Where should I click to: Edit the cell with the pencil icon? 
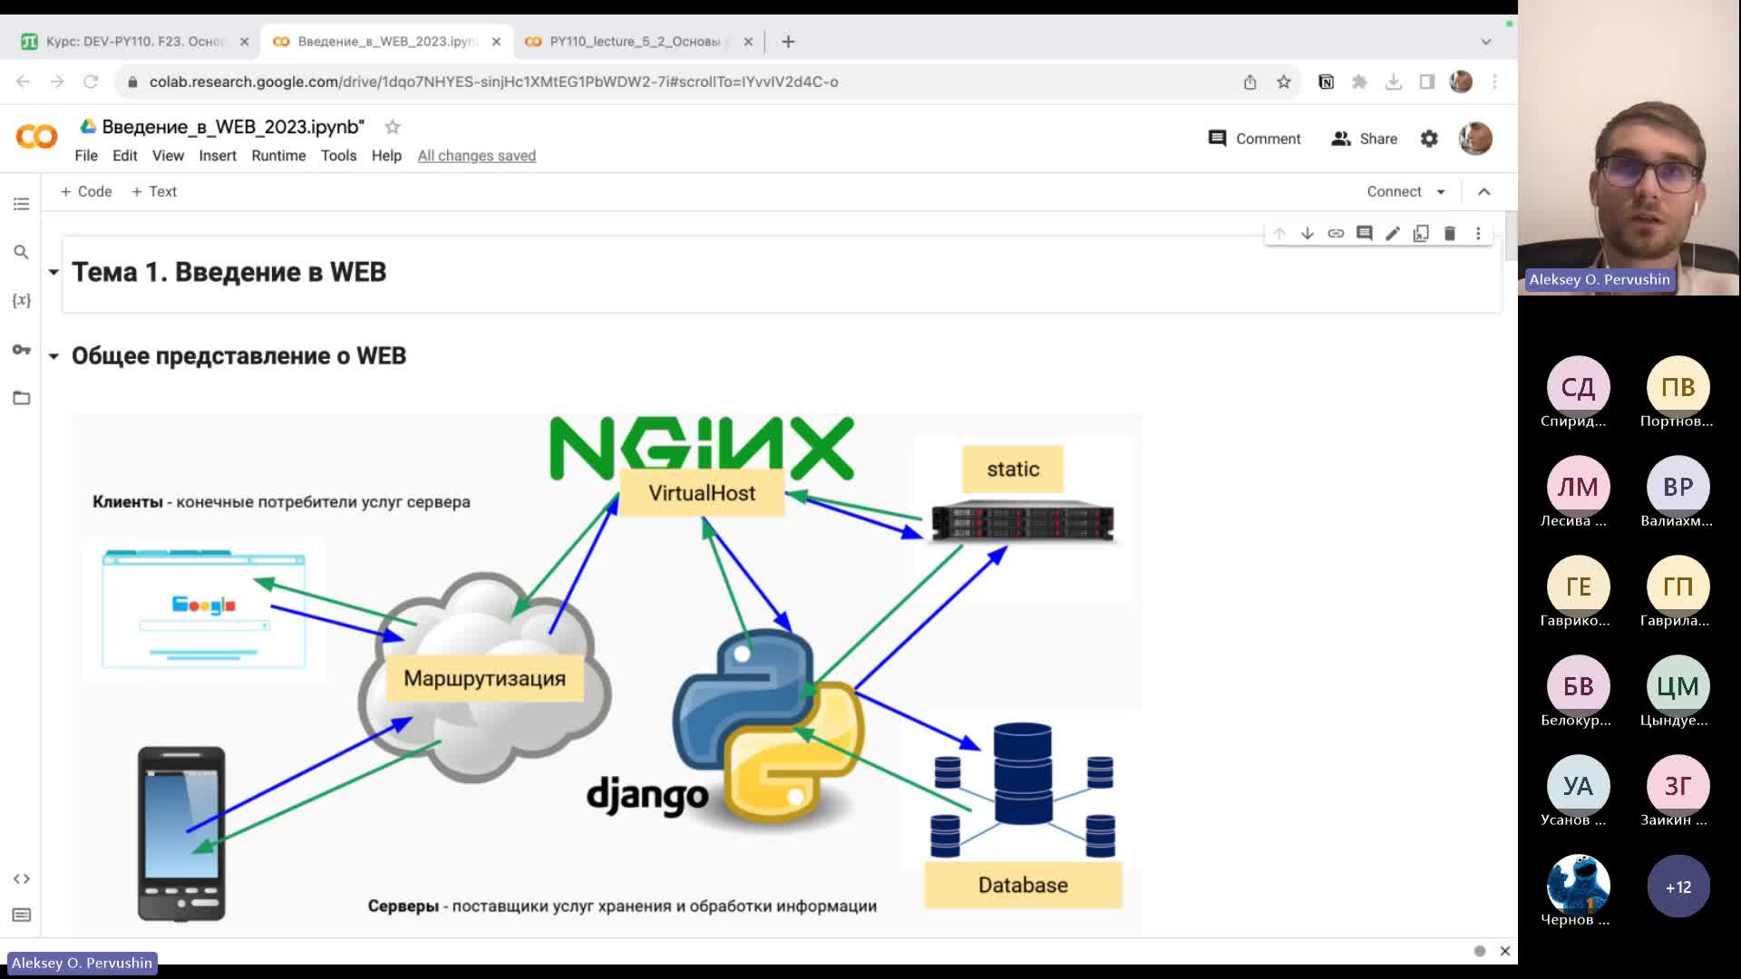click(1393, 234)
